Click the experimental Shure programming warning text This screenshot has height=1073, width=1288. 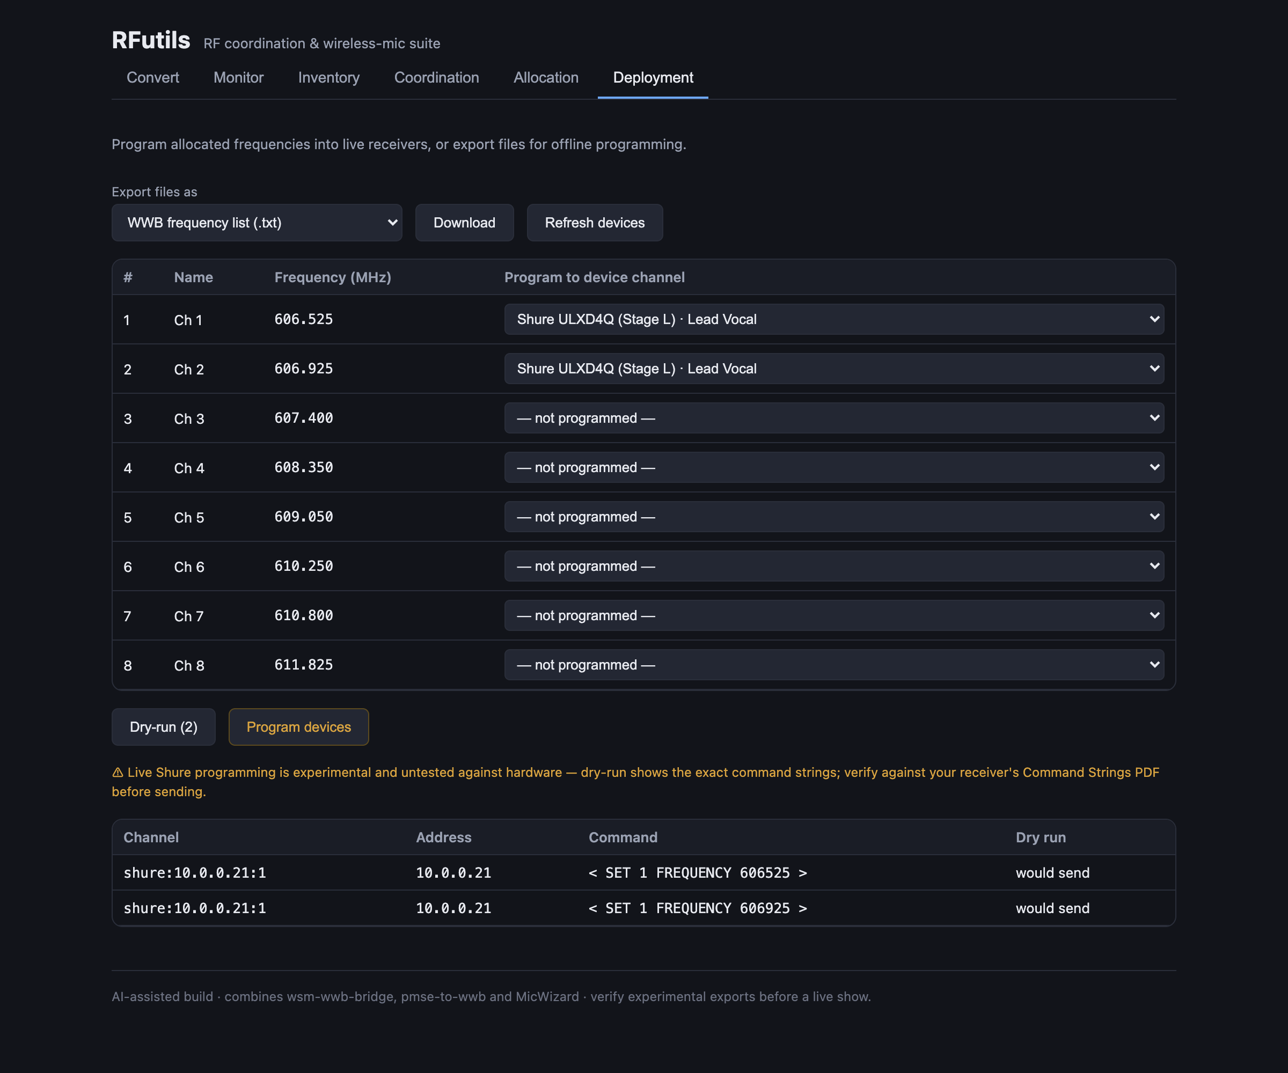pos(635,782)
